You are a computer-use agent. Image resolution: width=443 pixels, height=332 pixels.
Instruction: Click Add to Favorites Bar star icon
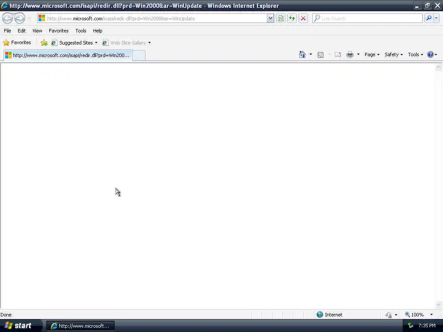tap(44, 43)
